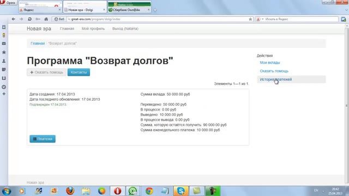This screenshot has height=196, width=349.
Task: Open the downloads panel in the sidebar
Action: click(x=4, y=78)
